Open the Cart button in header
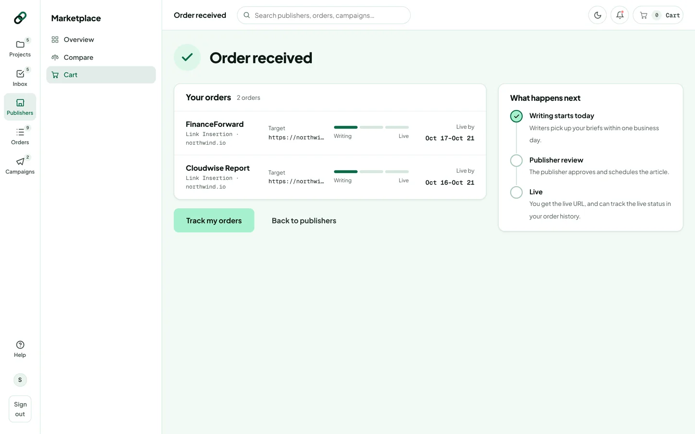The image size is (695, 434). point(658,15)
